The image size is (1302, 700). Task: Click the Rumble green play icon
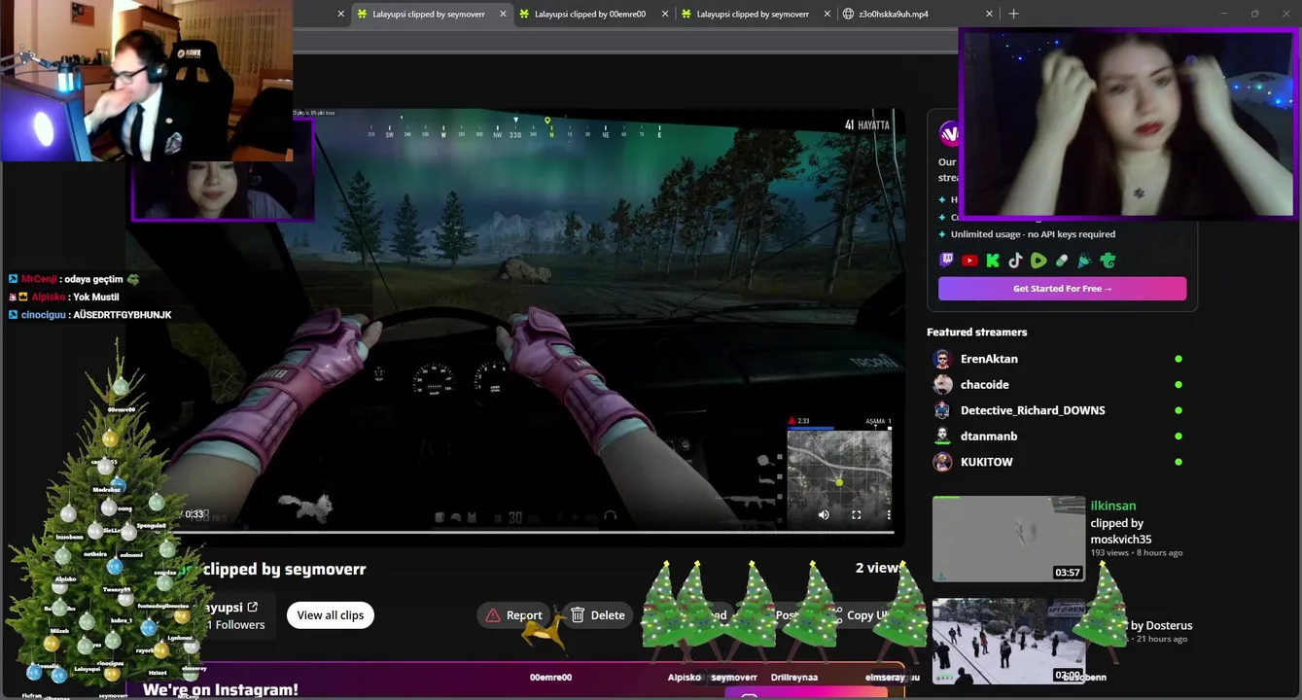[1038, 261]
